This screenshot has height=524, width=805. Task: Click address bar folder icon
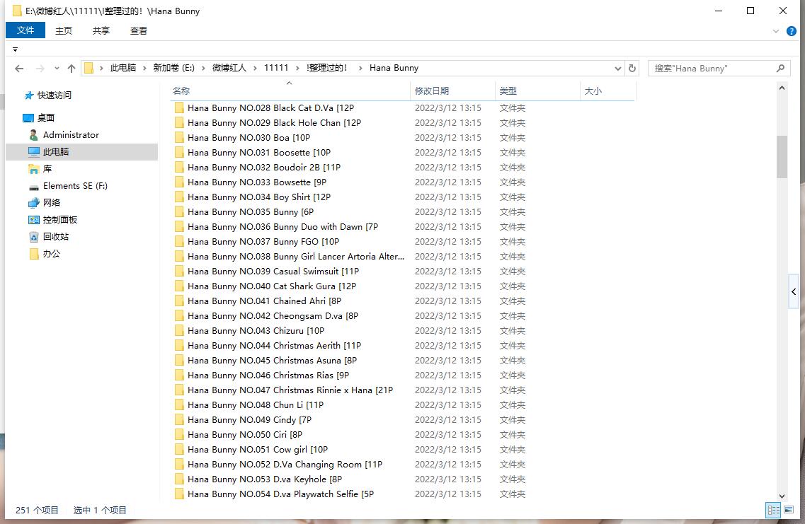point(89,68)
